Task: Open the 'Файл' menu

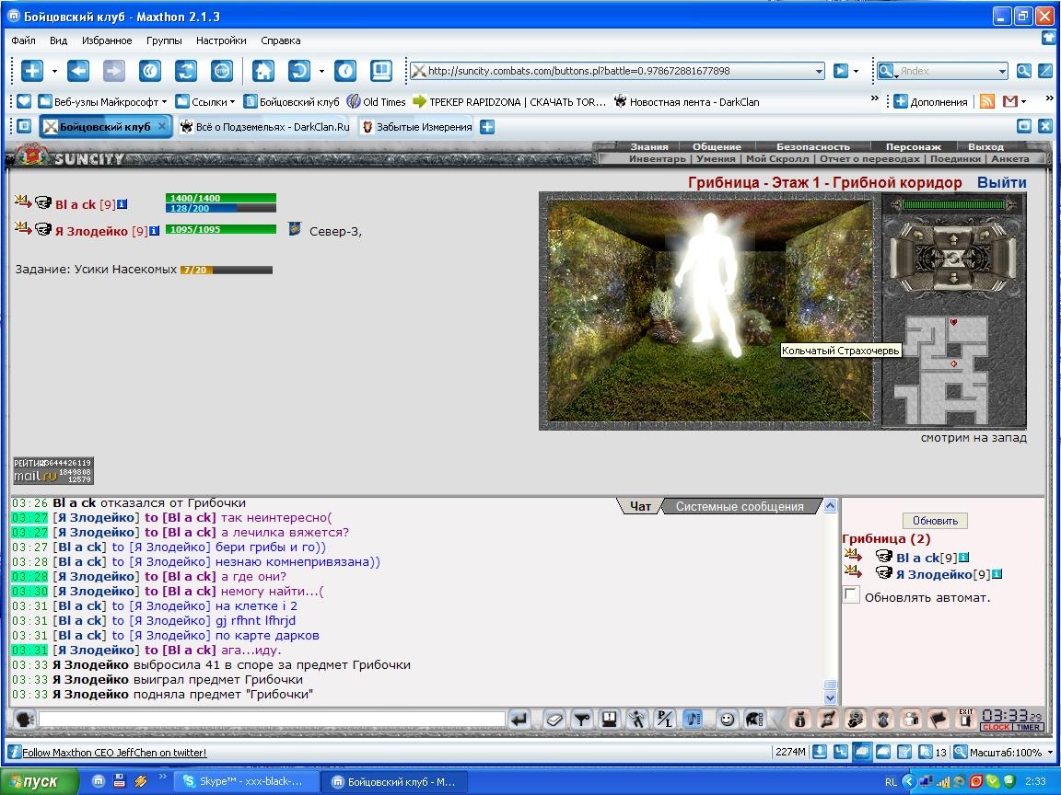Action: [x=23, y=40]
